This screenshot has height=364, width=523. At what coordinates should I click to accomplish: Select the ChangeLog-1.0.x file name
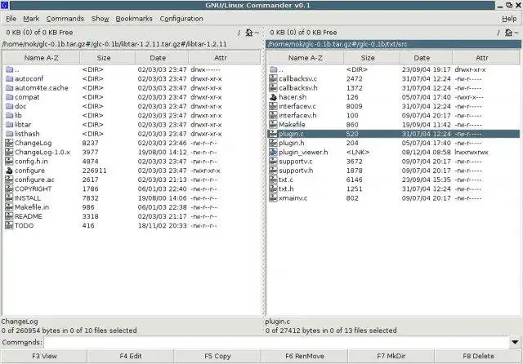tap(42, 152)
